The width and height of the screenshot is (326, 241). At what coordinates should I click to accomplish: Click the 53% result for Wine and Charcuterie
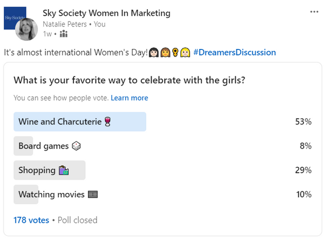pyautogui.click(x=303, y=122)
